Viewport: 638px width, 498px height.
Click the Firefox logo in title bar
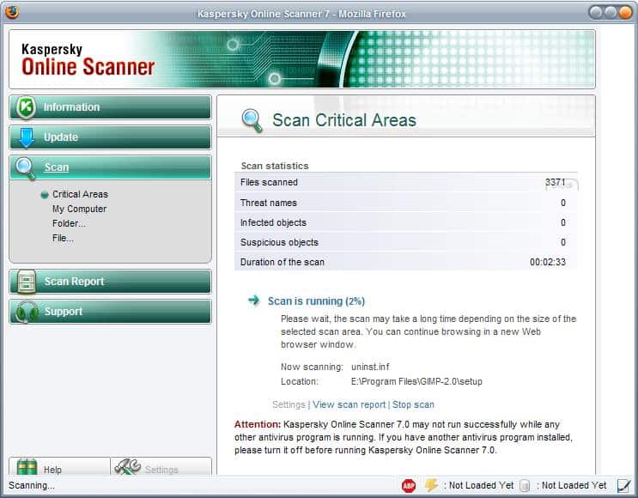(x=12, y=13)
